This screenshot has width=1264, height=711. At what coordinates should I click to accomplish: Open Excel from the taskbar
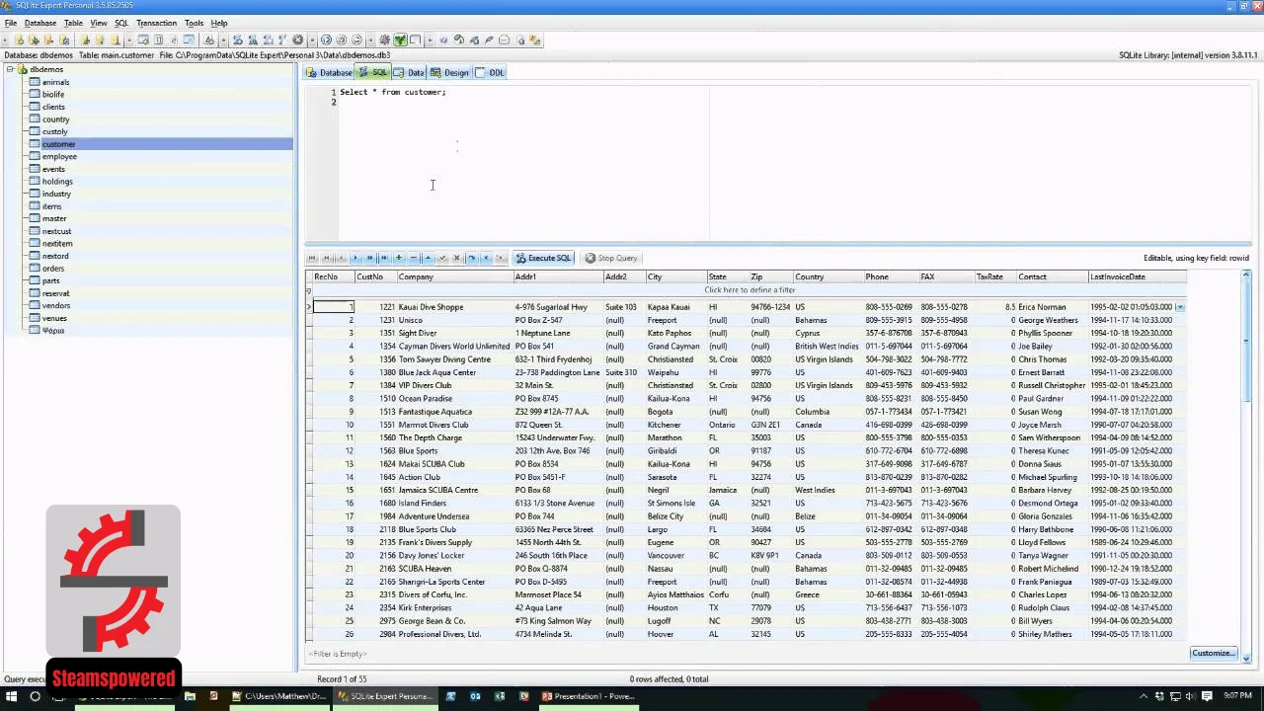coord(499,696)
